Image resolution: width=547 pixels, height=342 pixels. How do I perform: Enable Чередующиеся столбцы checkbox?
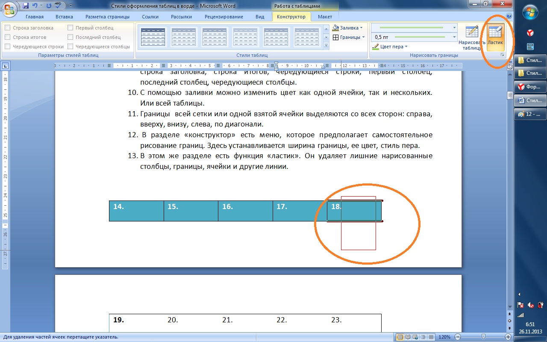coord(71,47)
